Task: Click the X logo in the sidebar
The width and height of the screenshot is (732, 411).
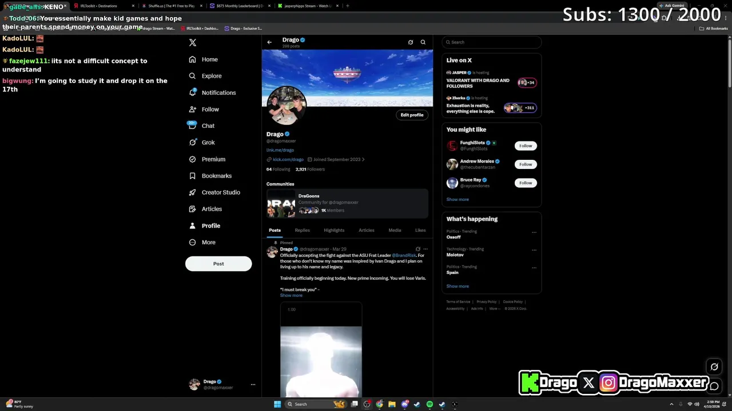Action: coord(193,43)
